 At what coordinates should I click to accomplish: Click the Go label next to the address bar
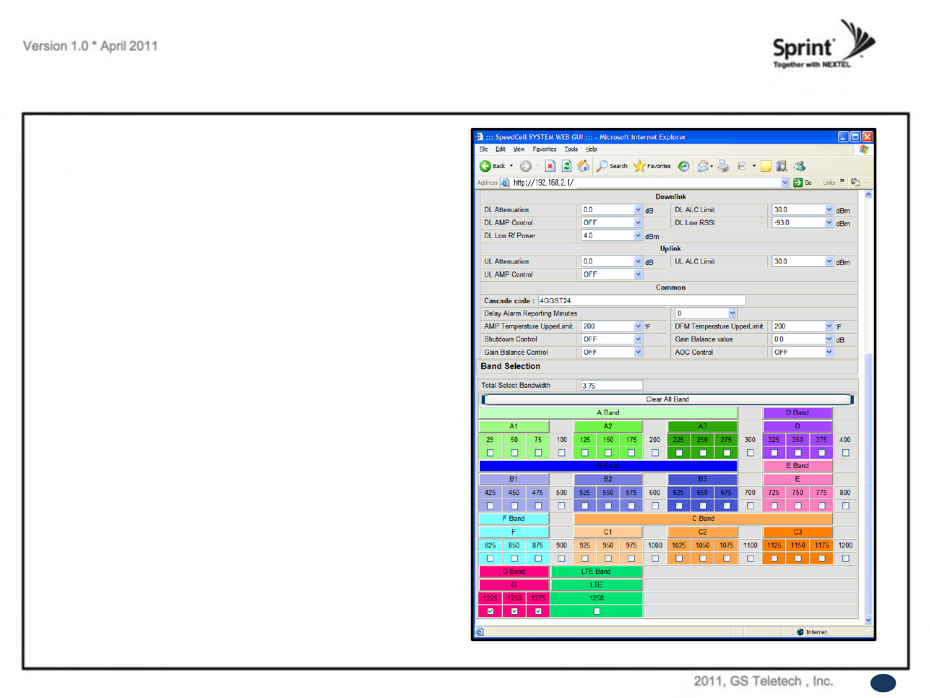coord(808,183)
